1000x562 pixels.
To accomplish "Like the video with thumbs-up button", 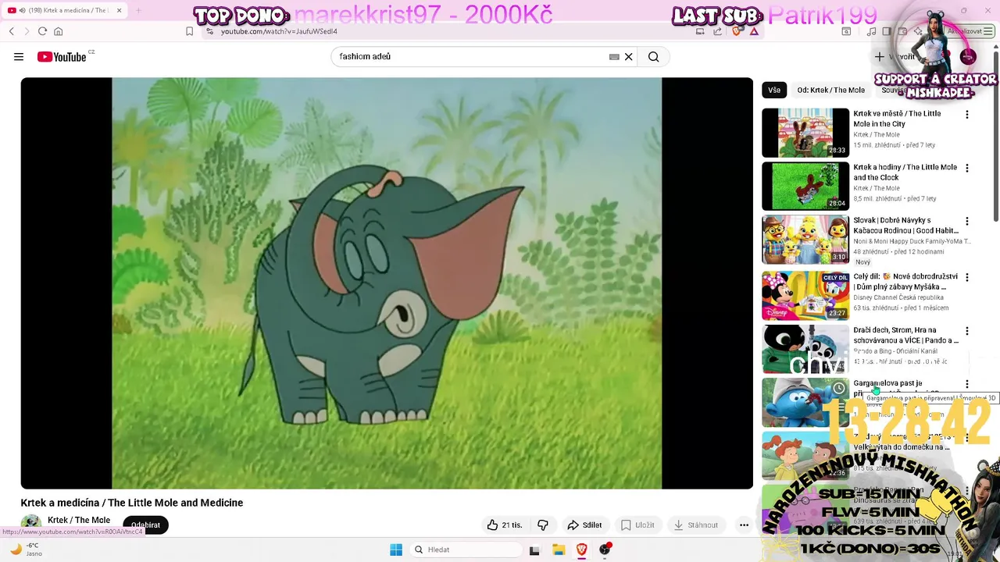I will 505,525.
